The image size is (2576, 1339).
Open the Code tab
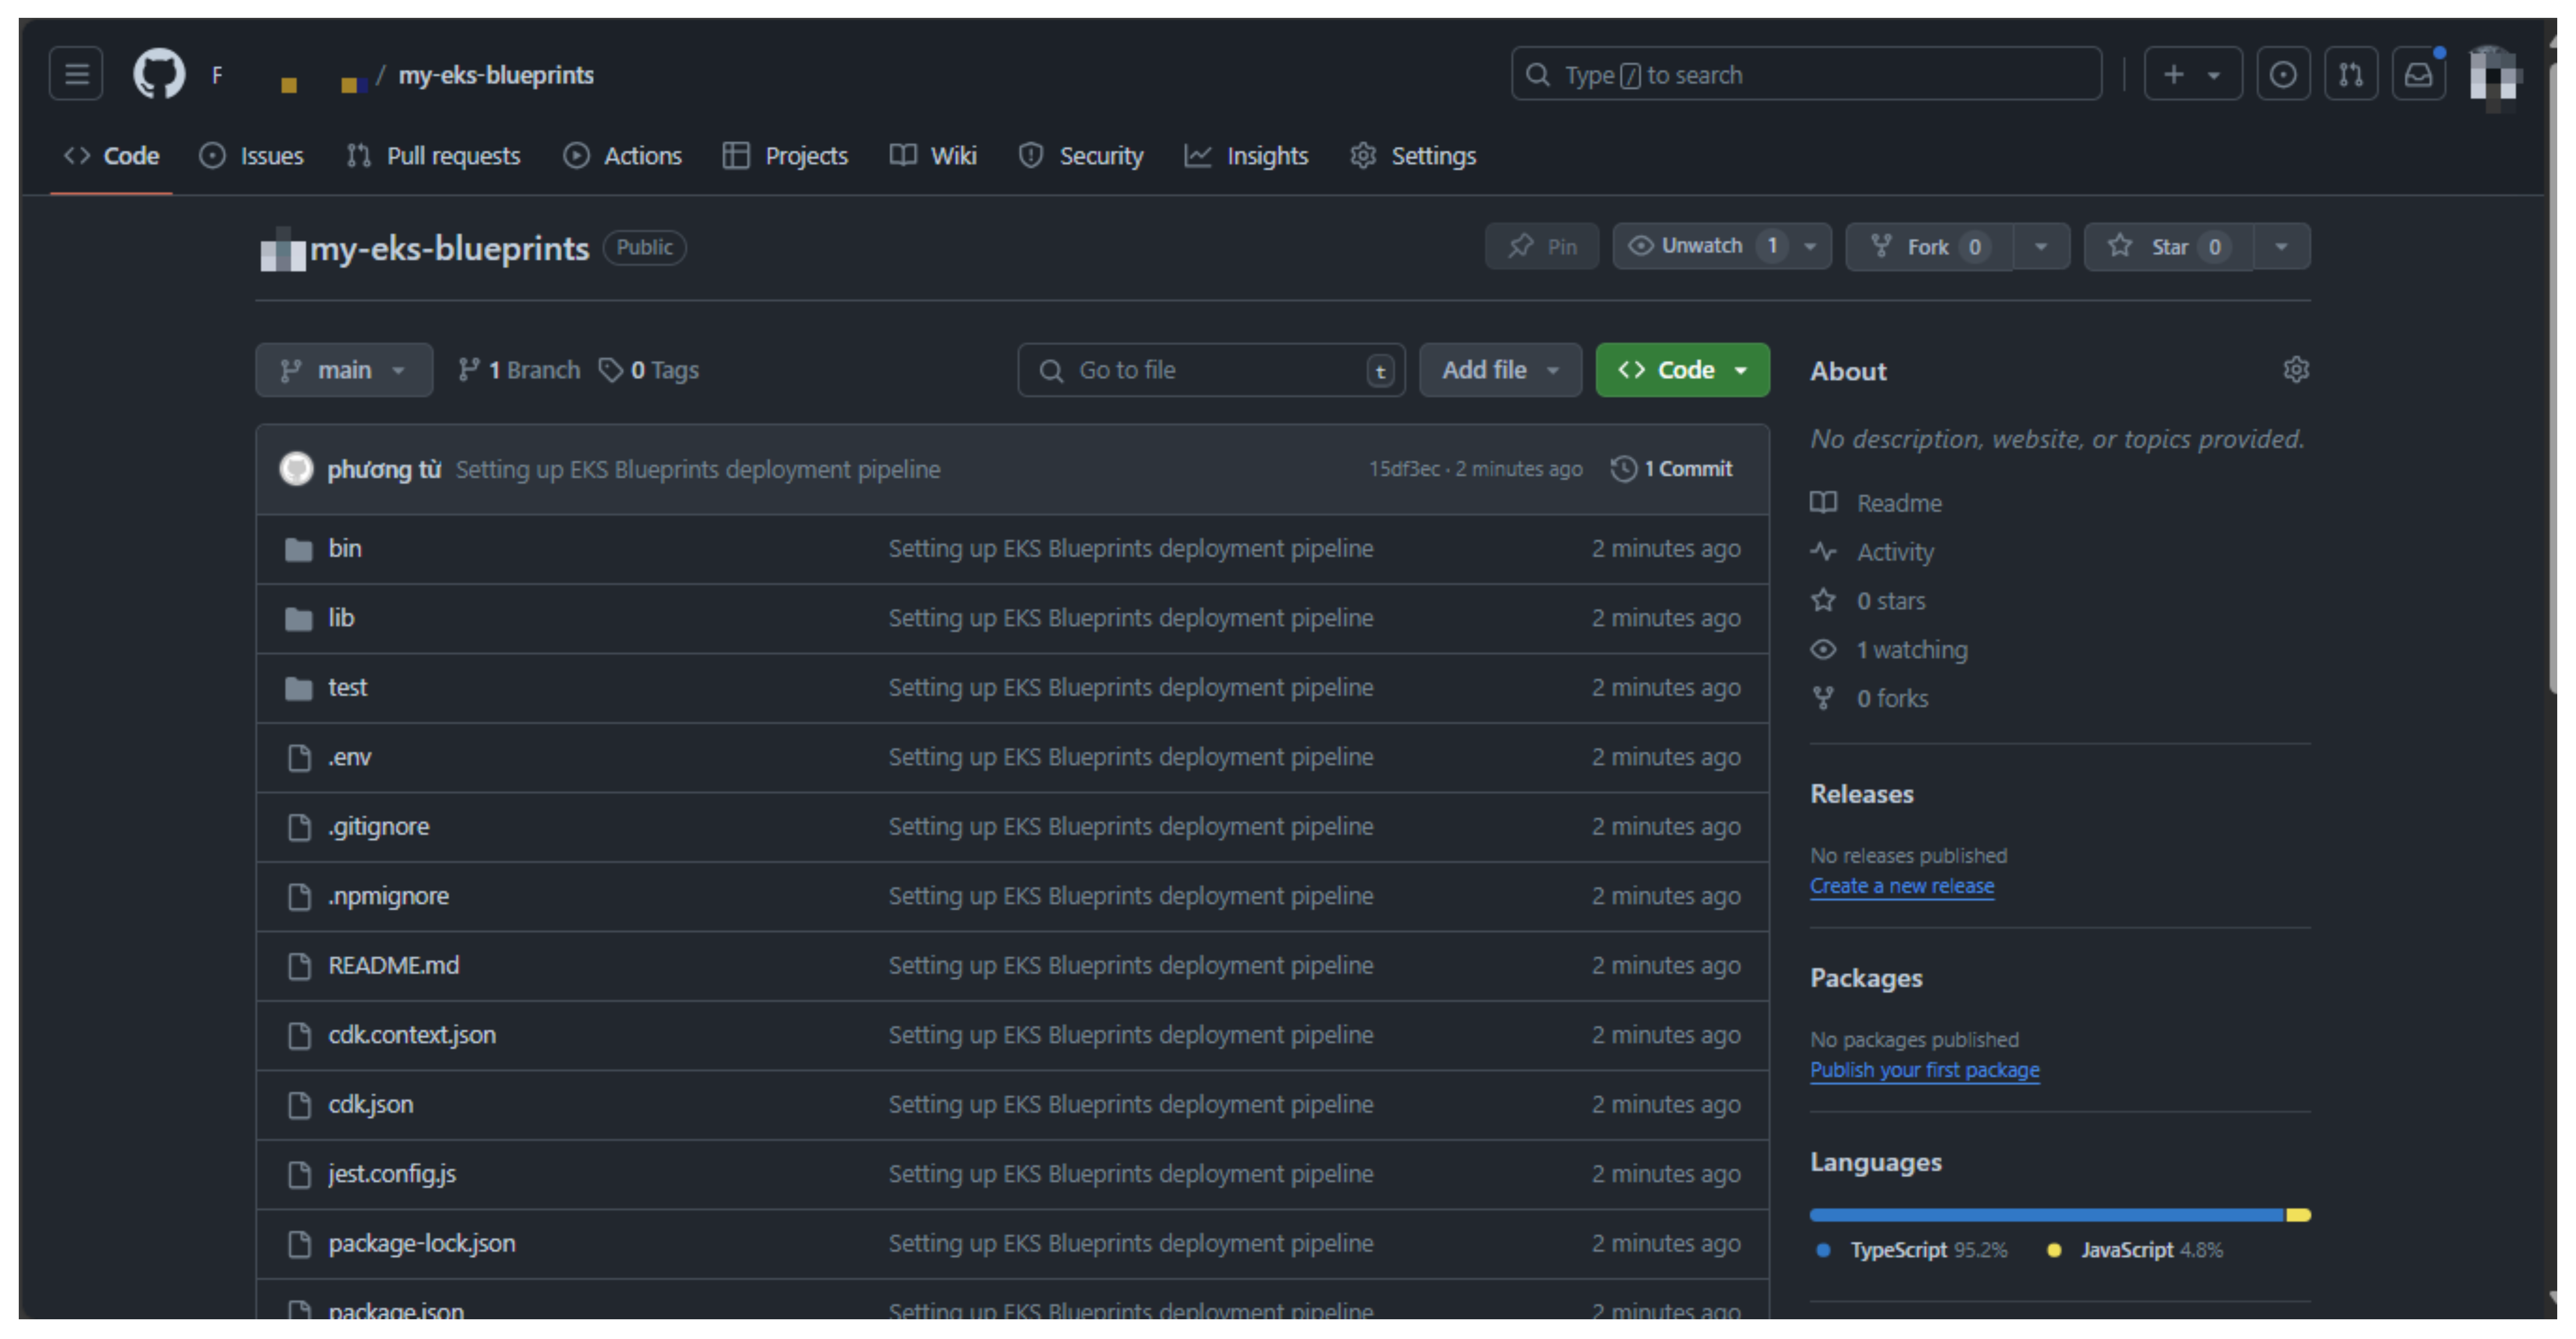(112, 156)
